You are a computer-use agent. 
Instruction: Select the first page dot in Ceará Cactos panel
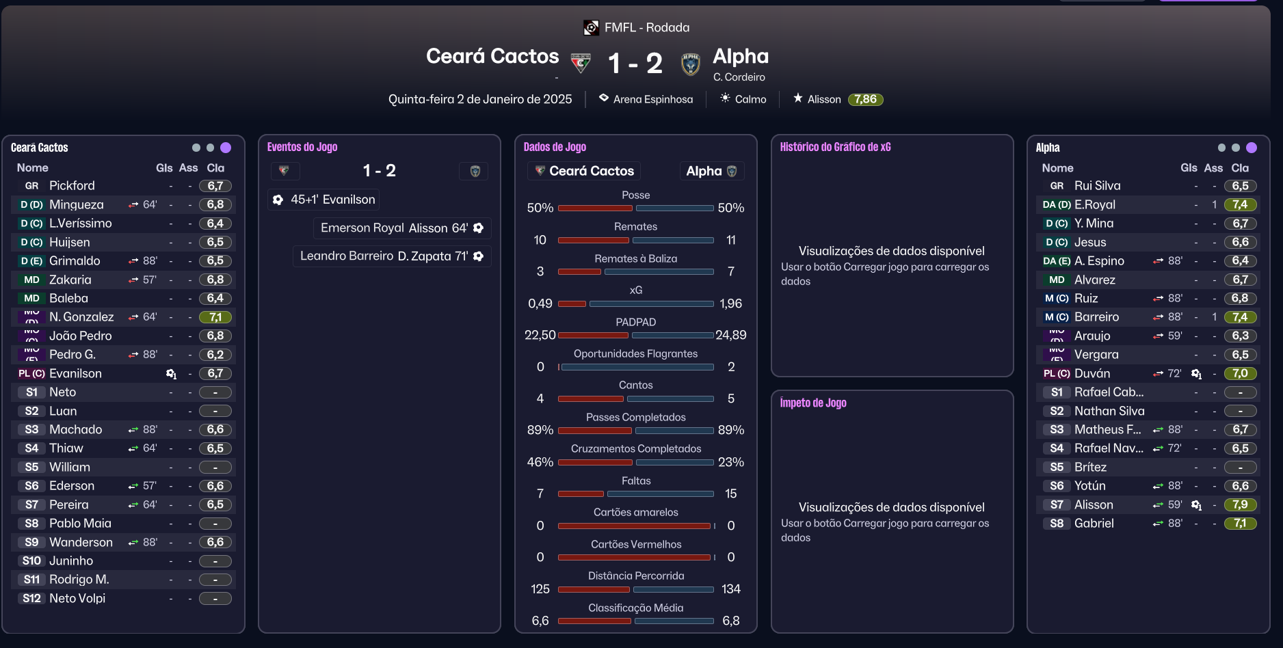click(x=196, y=148)
